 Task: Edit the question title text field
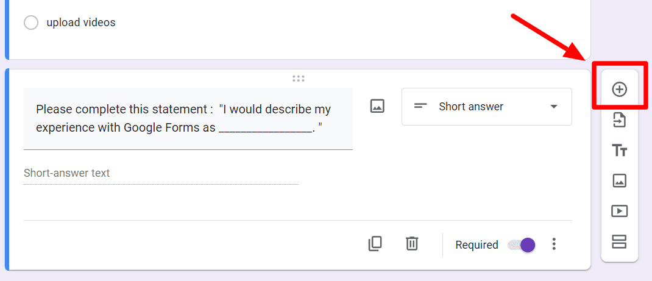tap(188, 118)
